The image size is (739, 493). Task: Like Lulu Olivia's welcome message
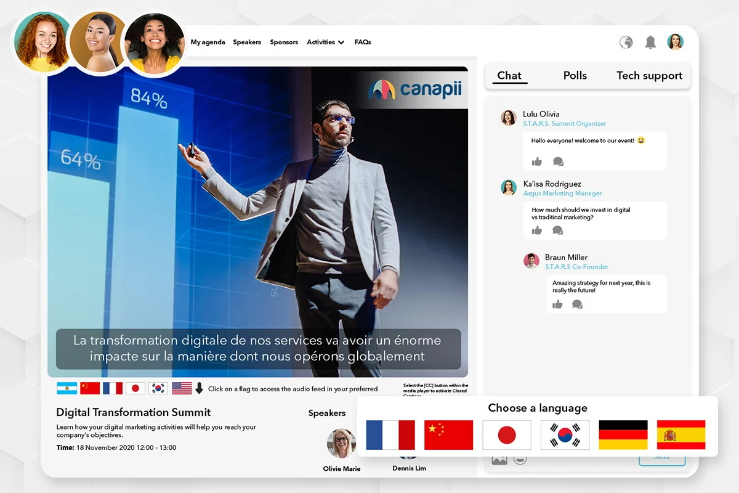(537, 161)
